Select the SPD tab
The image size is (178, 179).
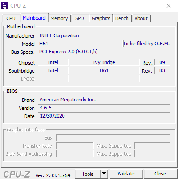point(80,18)
